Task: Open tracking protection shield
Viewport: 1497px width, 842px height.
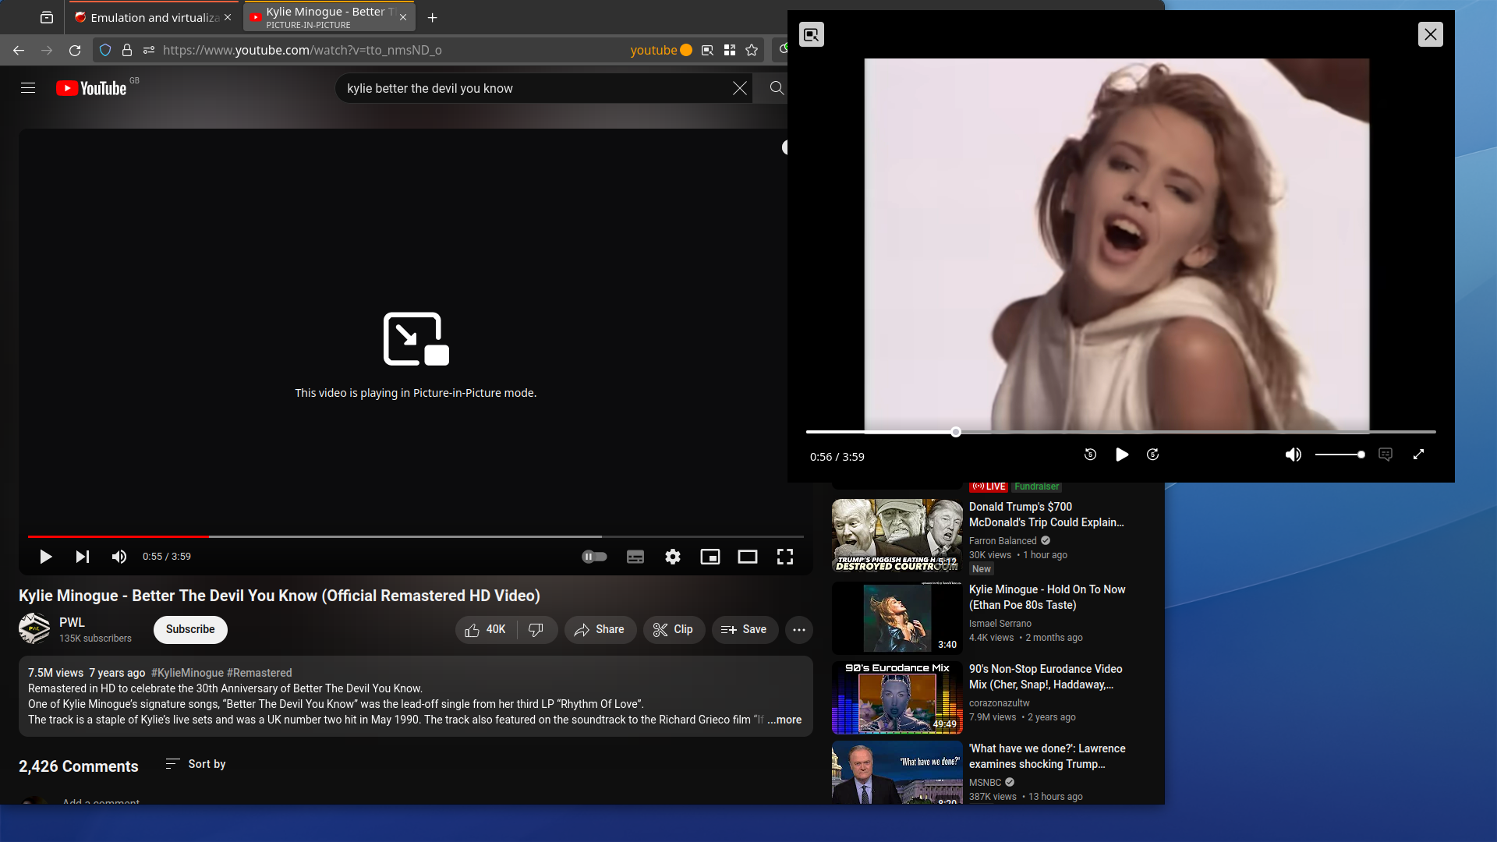Action: click(105, 50)
